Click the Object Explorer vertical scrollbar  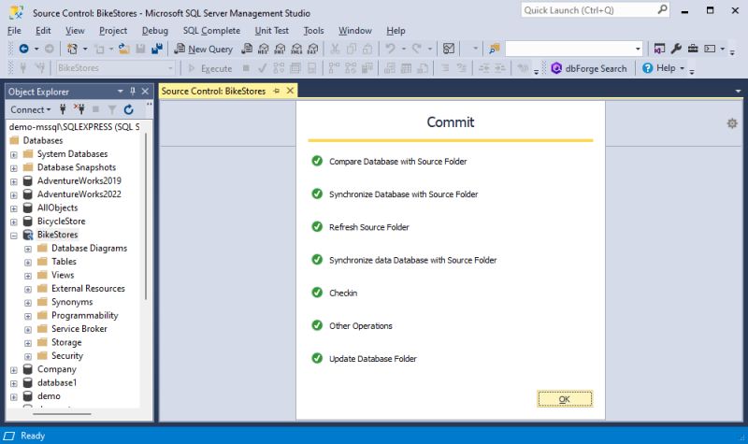pos(146,217)
